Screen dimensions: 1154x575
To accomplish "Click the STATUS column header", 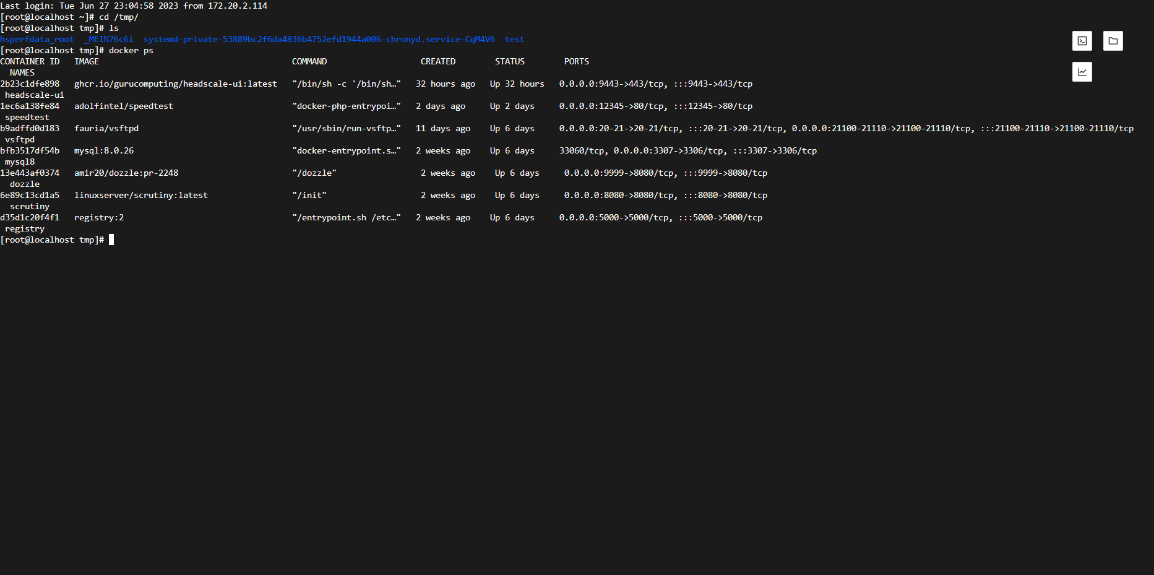I will pyautogui.click(x=510, y=61).
